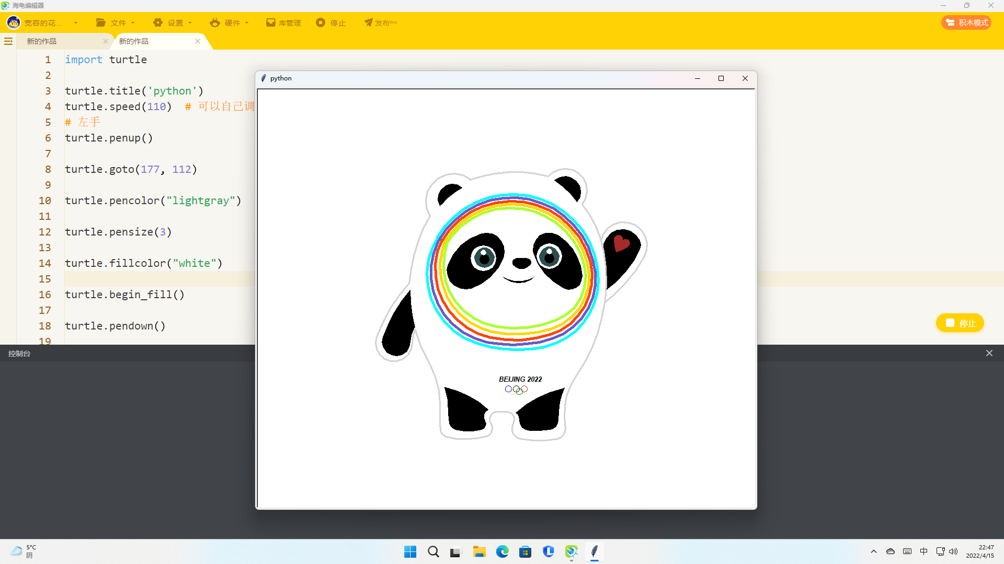This screenshot has height=564, width=1004.
Task: Open the clock and date panel
Action: (980, 551)
